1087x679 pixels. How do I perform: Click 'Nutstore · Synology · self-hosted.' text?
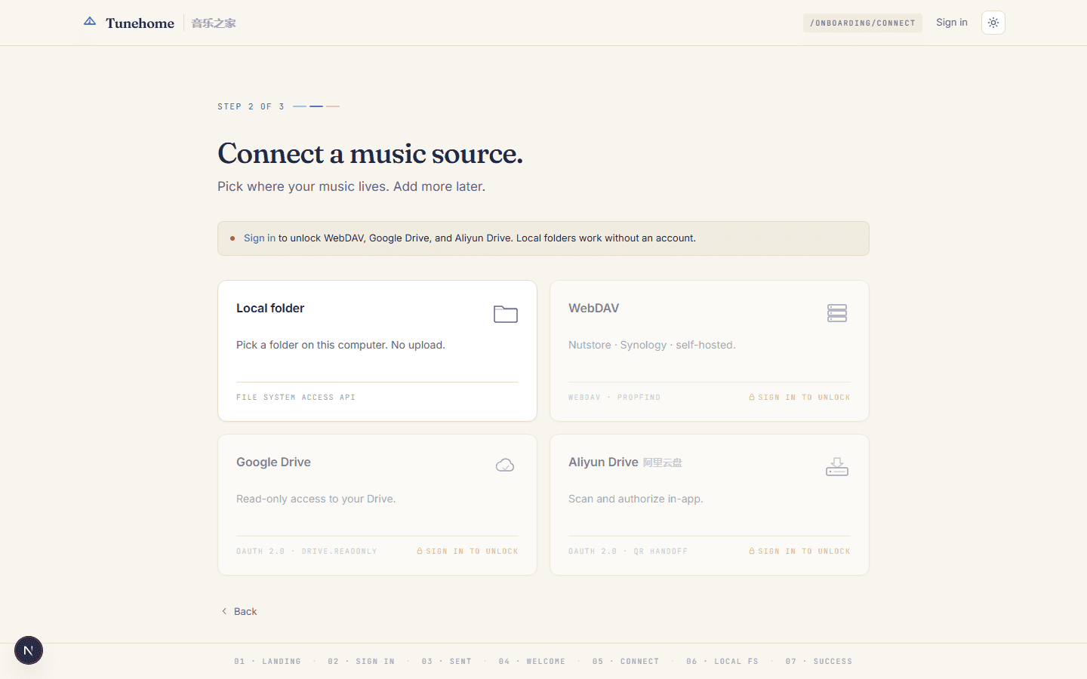[x=652, y=345]
